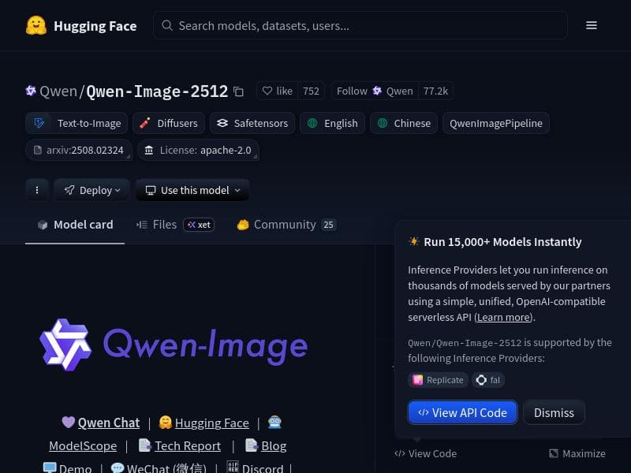The image size is (631, 473).
Task: Dismiss the Inference Providers popup
Action: [554, 412]
